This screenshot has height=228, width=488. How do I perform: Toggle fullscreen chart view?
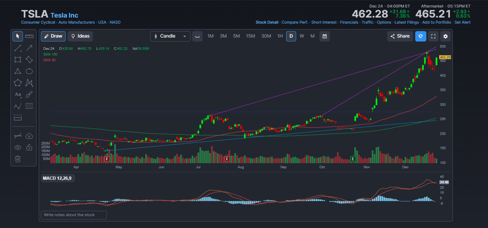coord(433,36)
